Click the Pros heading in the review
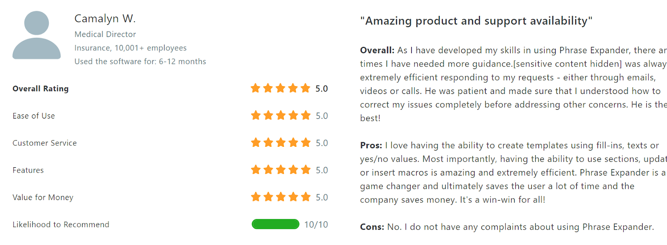 (371, 146)
